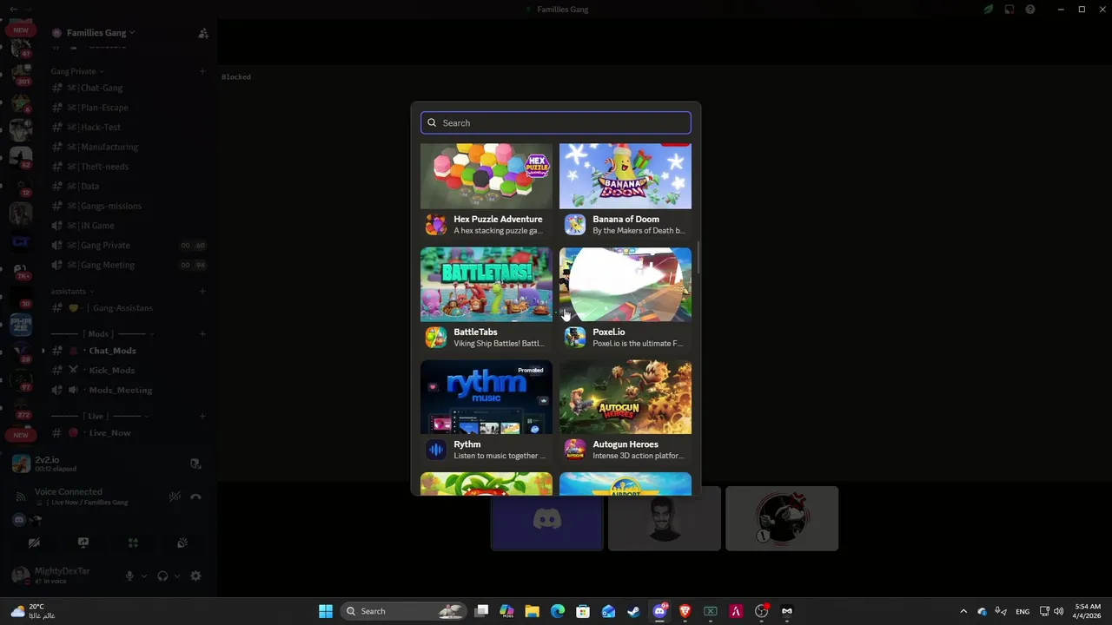Screen dimensions: 1112x625
Task: Collapse the Gang Private category
Action: coord(76,71)
